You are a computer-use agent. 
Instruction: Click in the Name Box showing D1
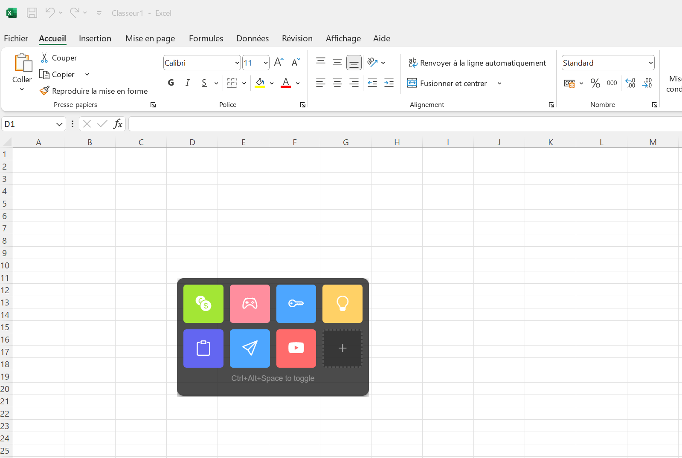[x=28, y=124]
